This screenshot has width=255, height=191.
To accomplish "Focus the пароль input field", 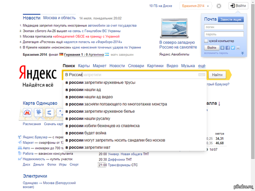I will point(224,34).
